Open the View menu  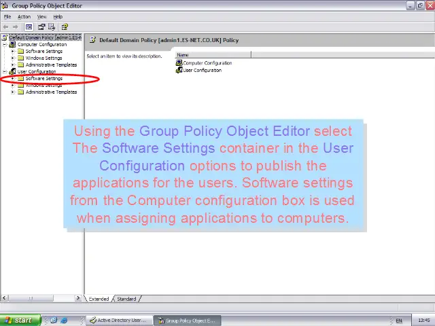(41, 16)
